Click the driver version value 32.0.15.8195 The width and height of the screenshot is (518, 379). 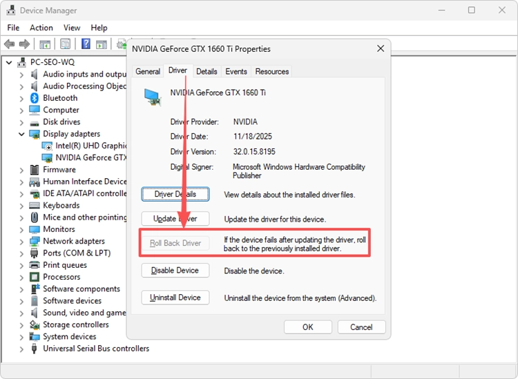pos(254,152)
